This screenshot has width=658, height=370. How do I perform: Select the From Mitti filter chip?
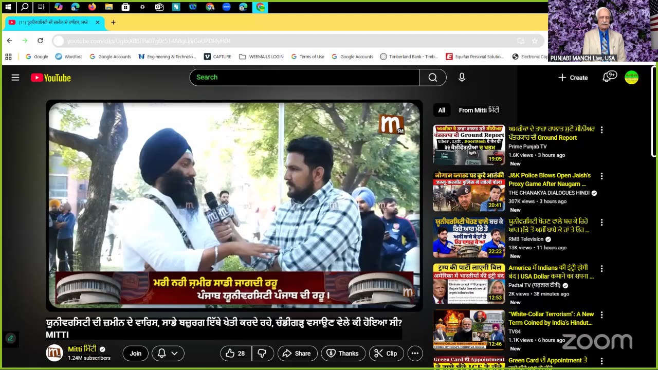(479, 110)
